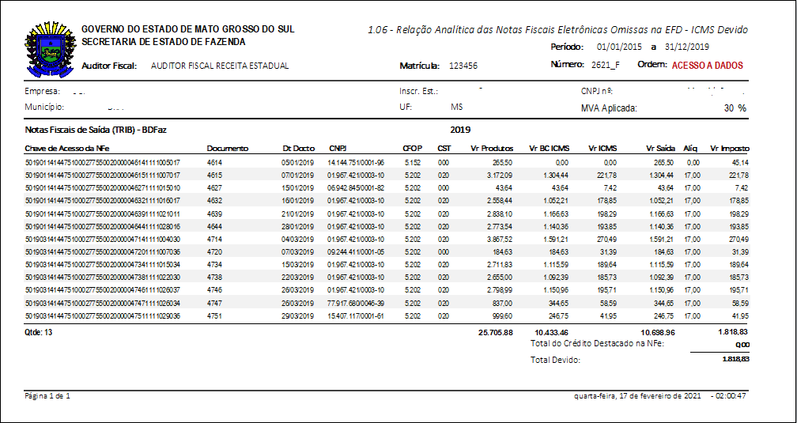Click the 'CFOP' column header

pyautogui.click(x=412, y=149)
